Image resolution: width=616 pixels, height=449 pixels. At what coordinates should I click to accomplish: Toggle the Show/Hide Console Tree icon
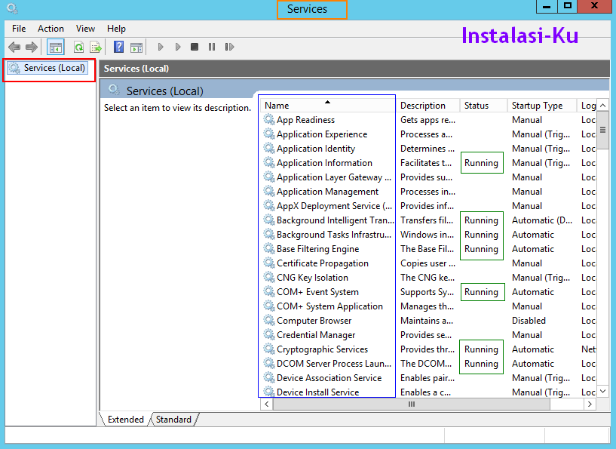click(x=55, y=47)
